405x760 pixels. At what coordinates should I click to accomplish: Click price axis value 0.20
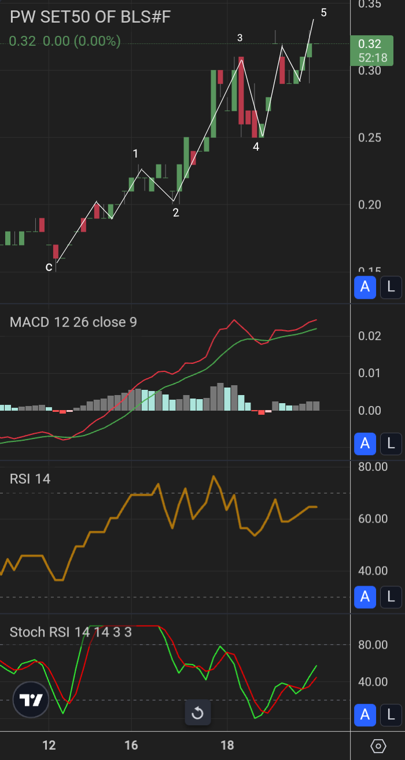(370, 204)
